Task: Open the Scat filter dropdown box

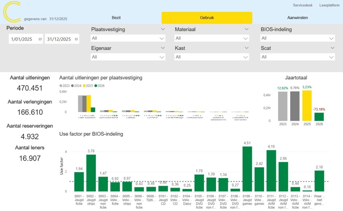Action: click(297, 57)
